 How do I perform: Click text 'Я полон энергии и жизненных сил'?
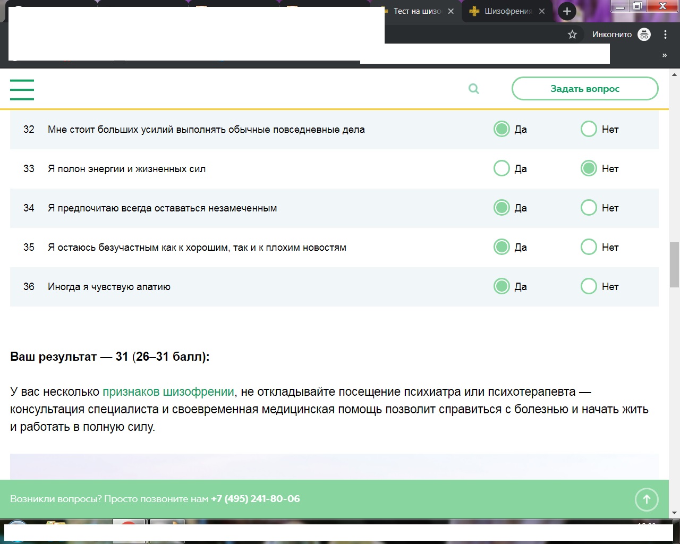tap(126, 169)
